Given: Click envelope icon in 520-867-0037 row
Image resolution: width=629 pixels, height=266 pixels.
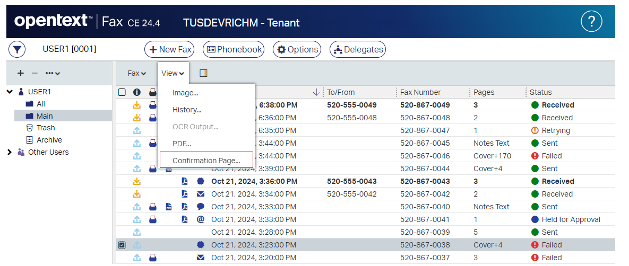Looking at the screenshot, I should 201,258.
